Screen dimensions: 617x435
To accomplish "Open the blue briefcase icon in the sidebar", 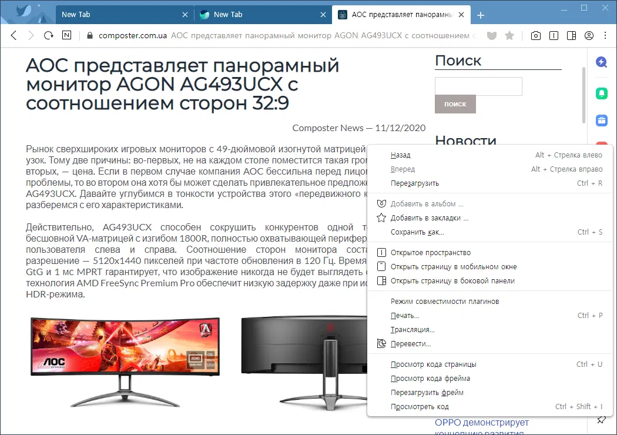I will click(601, 121).
